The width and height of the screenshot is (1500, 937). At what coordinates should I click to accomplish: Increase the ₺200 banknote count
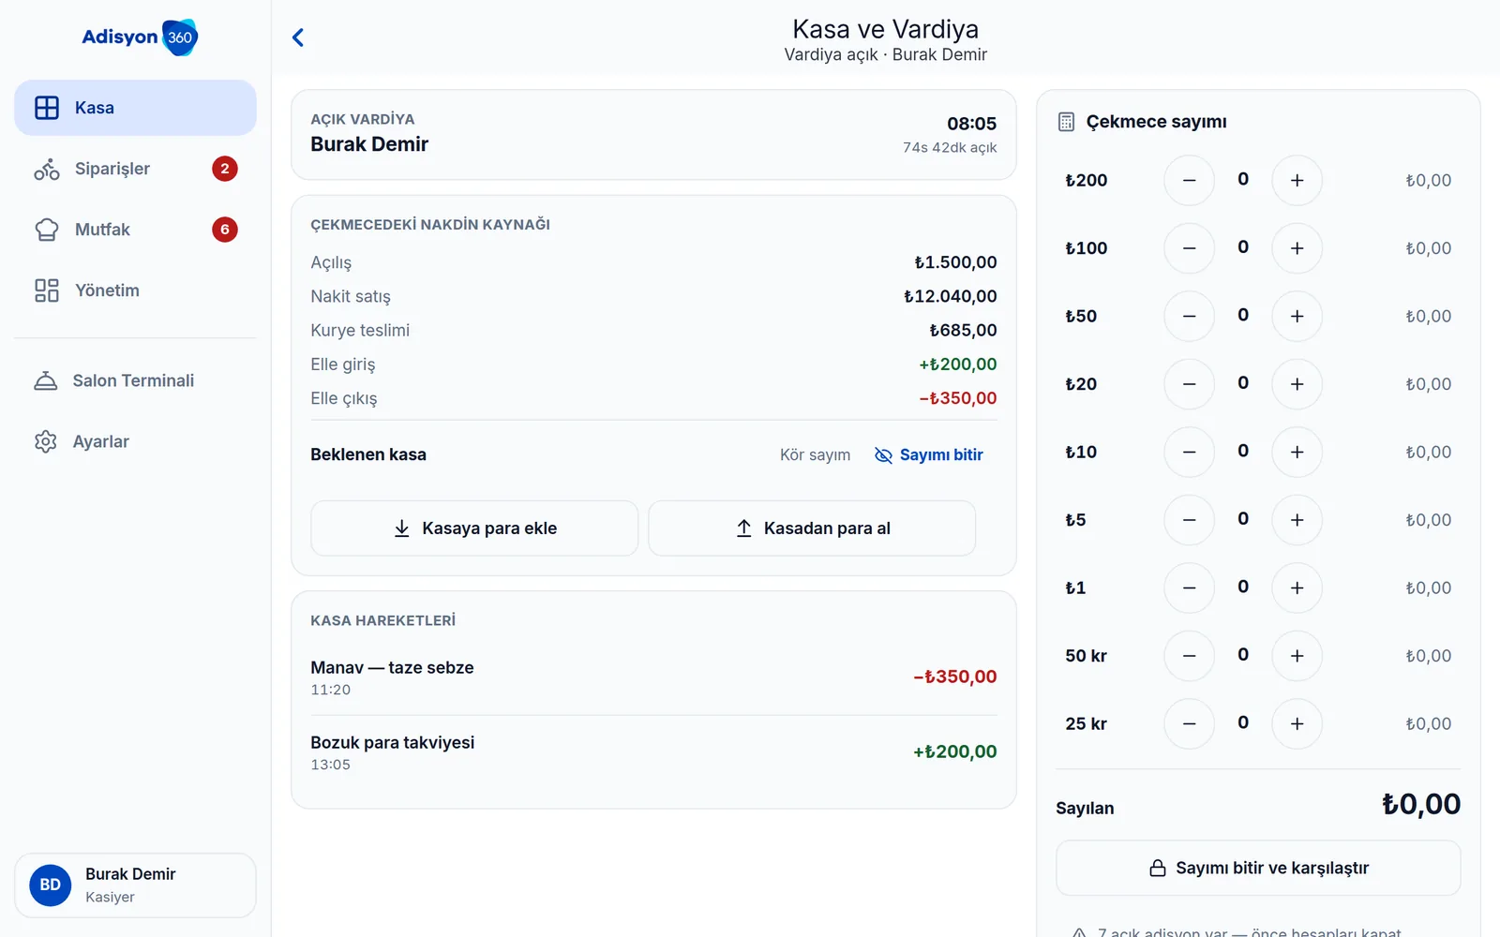(x=1297, y=180)
